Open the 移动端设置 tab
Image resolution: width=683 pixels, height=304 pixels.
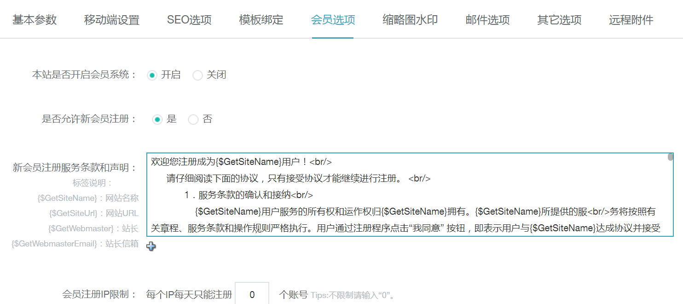[111, 19]
